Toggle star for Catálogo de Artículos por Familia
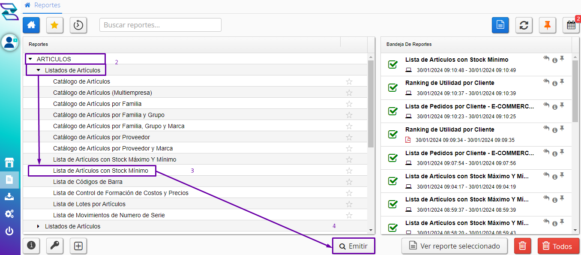 [x=349, y=104]
